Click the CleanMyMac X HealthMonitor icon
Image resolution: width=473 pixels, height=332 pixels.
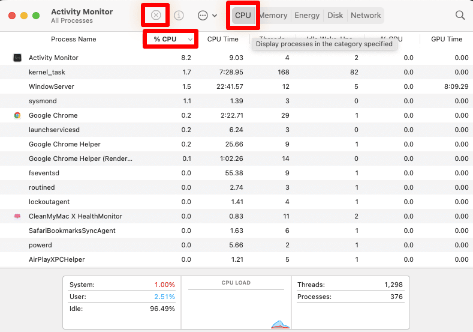pos(17,216)
